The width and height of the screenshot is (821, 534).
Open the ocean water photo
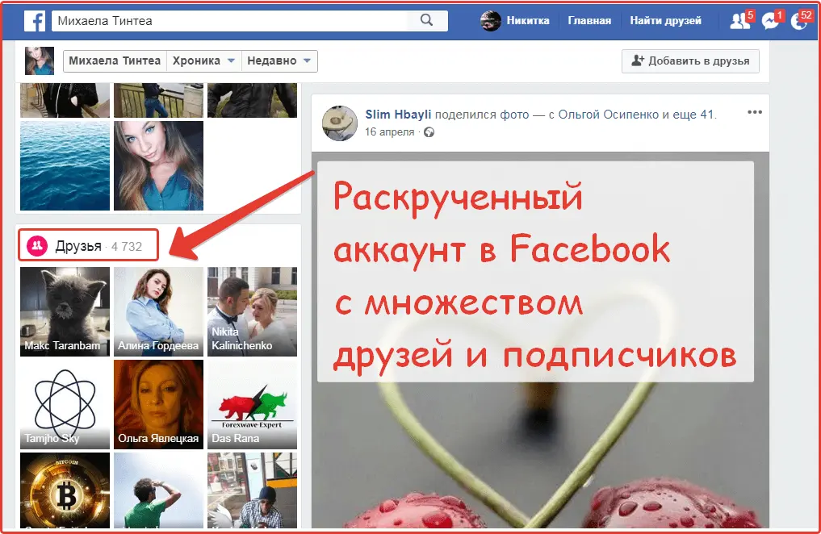[65, 166]
